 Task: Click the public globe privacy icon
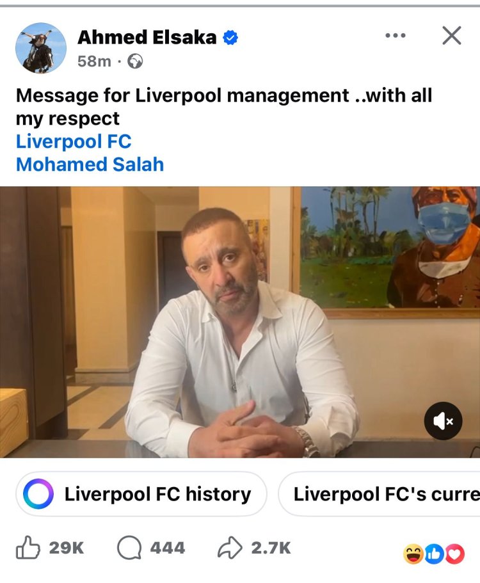[x=135, y=61]
